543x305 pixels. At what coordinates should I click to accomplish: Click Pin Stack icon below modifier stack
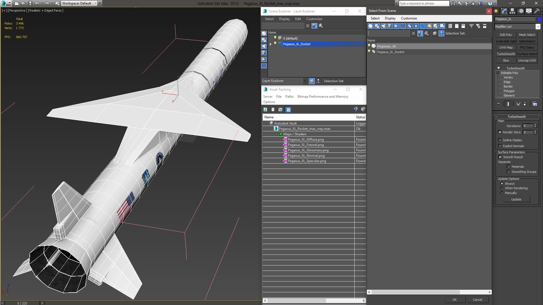498,104
